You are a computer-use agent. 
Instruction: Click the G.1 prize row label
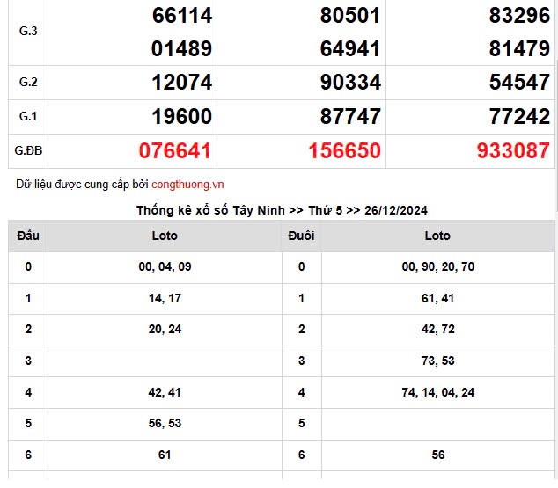point(28,117)
